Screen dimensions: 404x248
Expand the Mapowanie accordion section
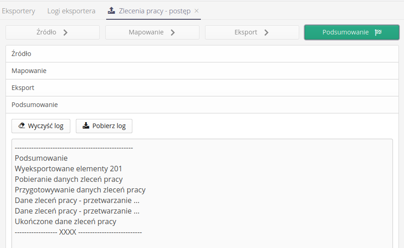pos(202,71)
